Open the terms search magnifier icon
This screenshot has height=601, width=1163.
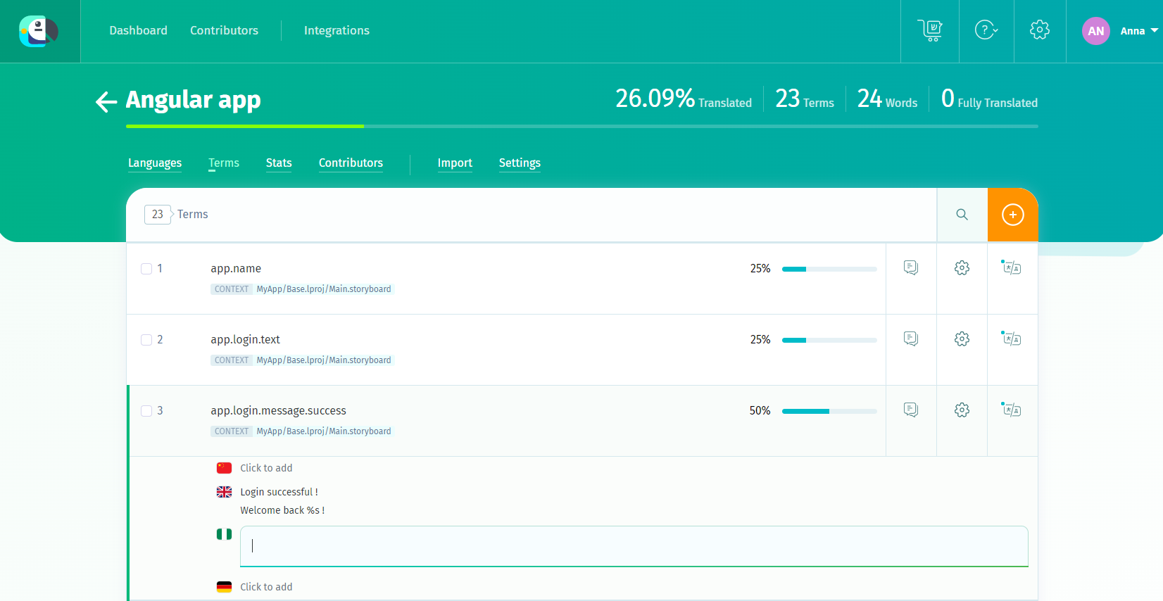click(962, 215)
